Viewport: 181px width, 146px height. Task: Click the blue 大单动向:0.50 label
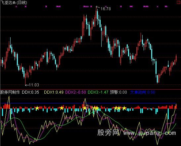[143, 92]
